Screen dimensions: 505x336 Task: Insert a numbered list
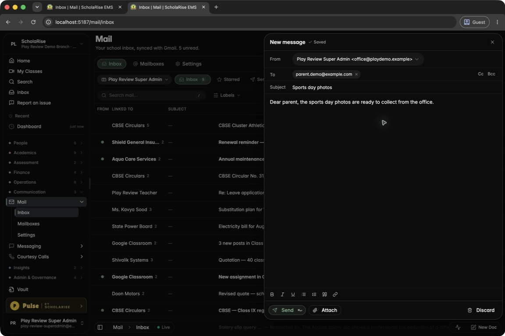coord(314,294)
